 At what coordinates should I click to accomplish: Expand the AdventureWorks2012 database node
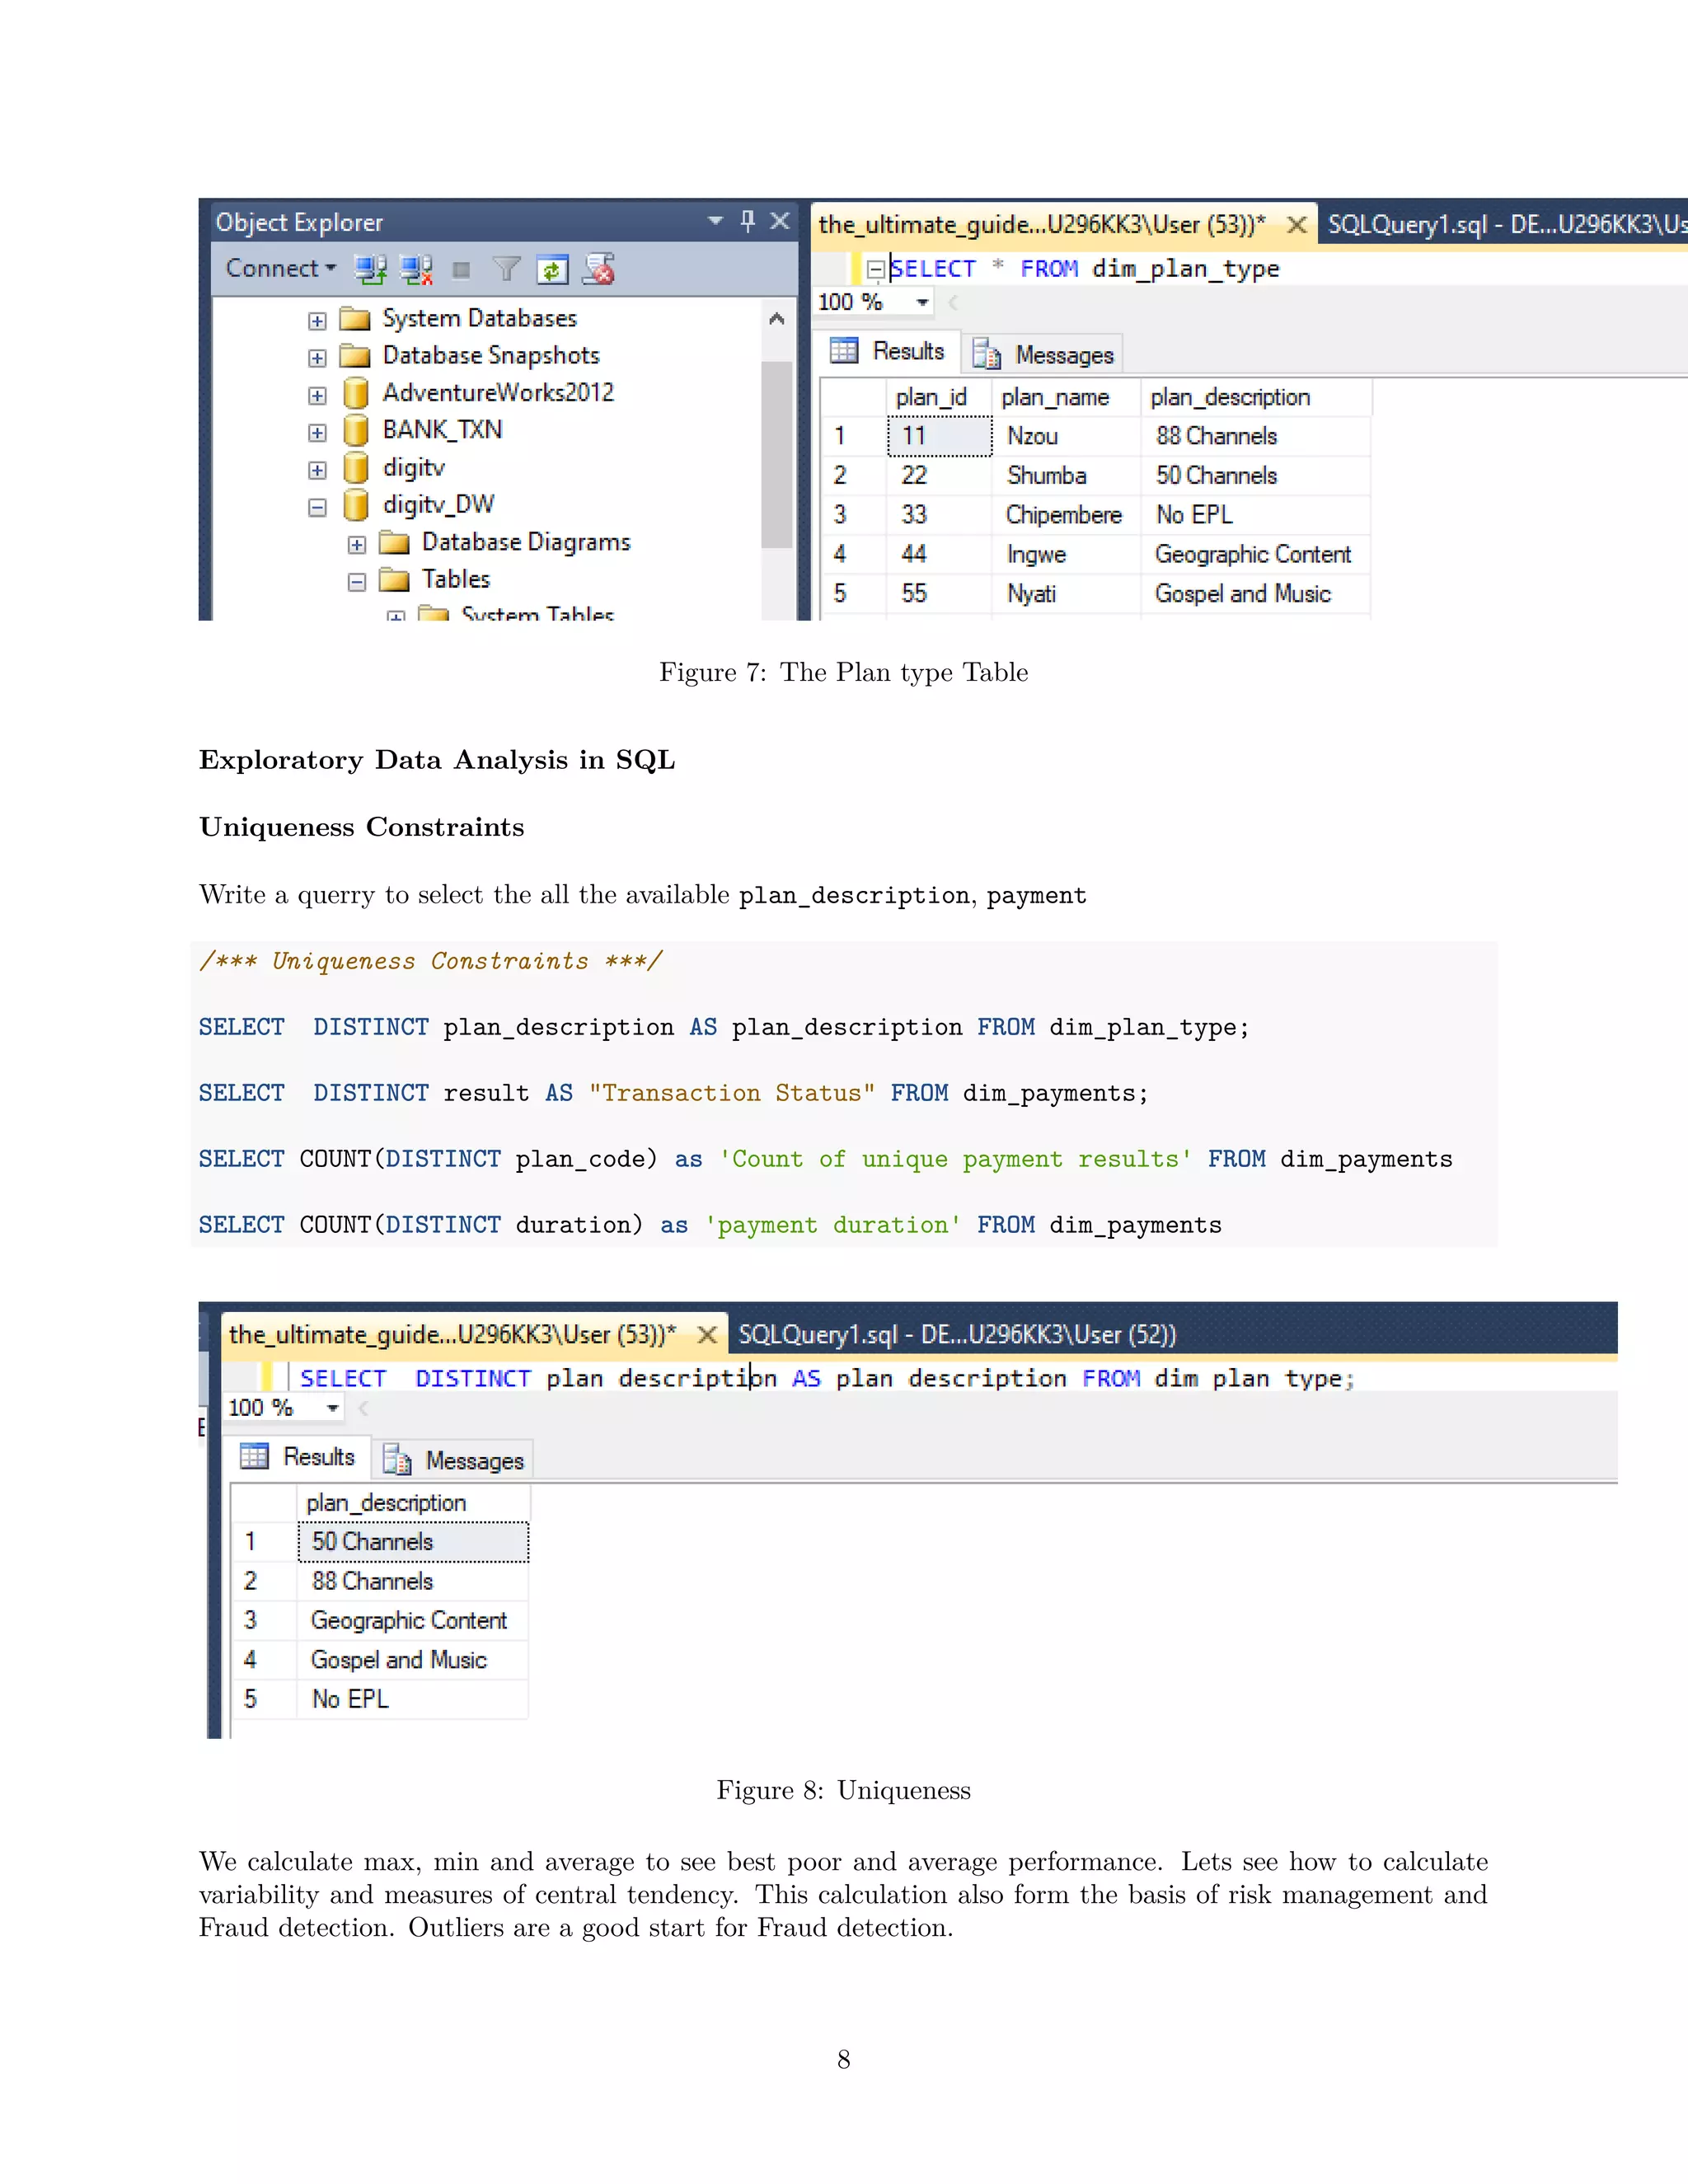tap(317, 395)
